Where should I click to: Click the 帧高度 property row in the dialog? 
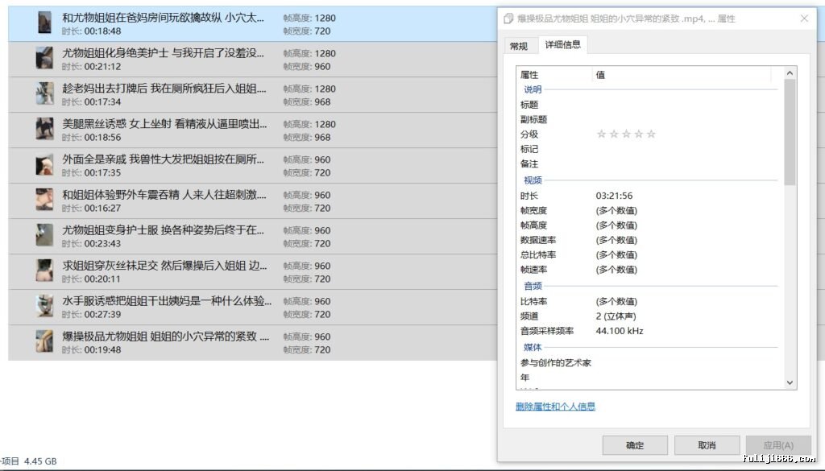click(649, 225)
